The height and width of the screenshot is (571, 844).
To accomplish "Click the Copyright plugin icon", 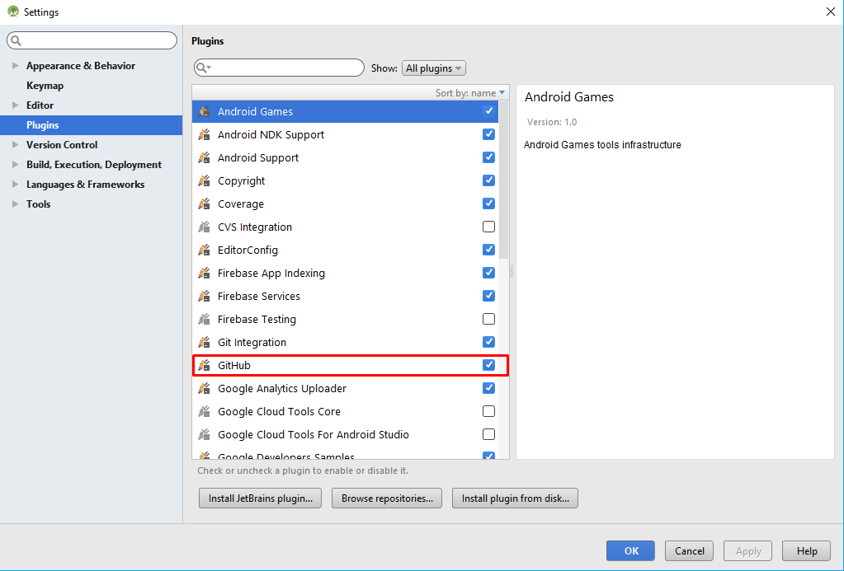I will pyautogui.click(x=204, y=180).
